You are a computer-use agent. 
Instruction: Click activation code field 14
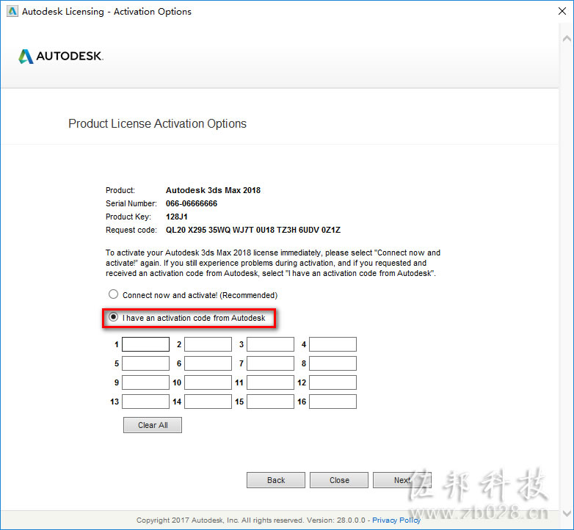tap(208, 401)
